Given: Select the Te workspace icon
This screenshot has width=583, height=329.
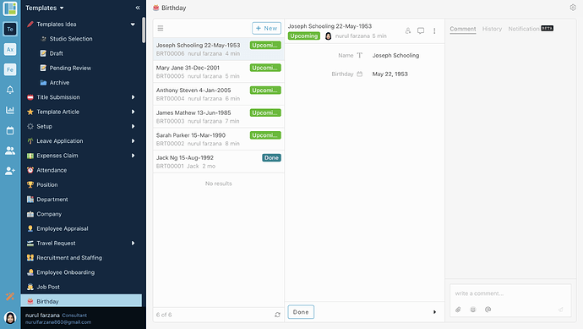Looking at the screenshot, I should coord(10,29).
